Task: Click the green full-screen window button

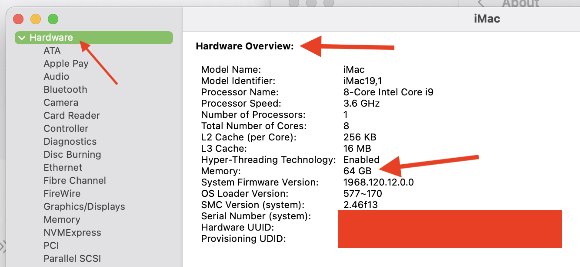Action: (x=53, y=19)
